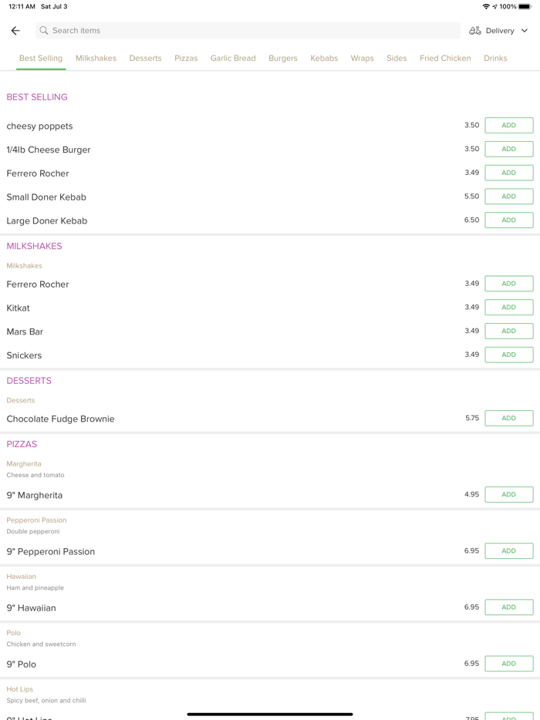Screen dimensions: 540x720
Task: Select the Garlic Bread tab
Action: 233,59
